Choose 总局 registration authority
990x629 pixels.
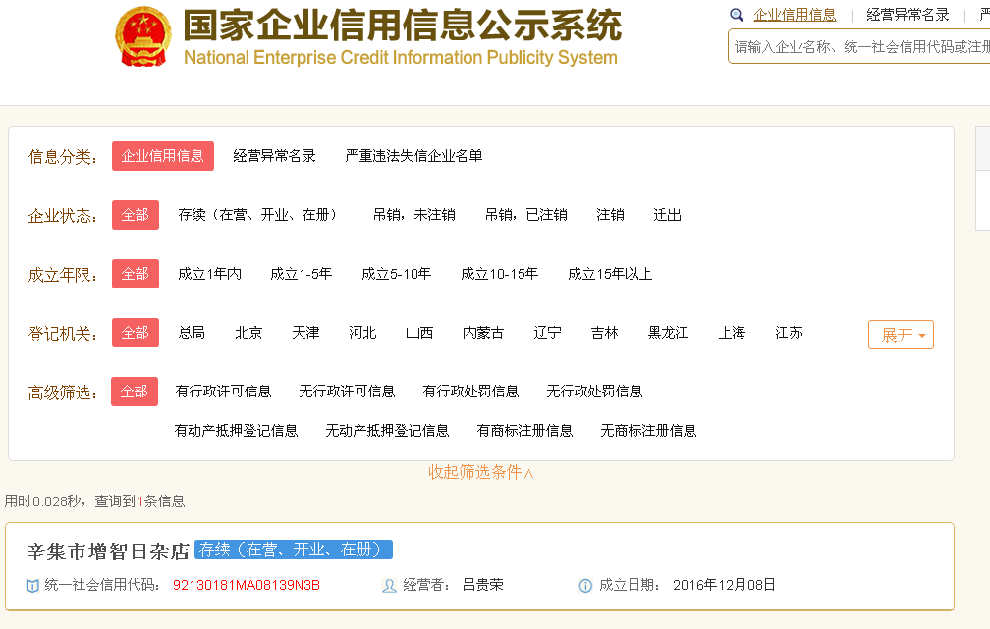(x=192, y=333)
